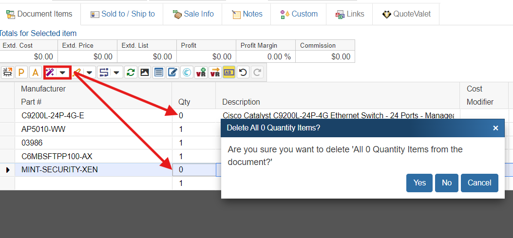The width and height of the screenshot is (513, 238).
Task: Click Cancel in the delete dialog
Action: [479, 183]
